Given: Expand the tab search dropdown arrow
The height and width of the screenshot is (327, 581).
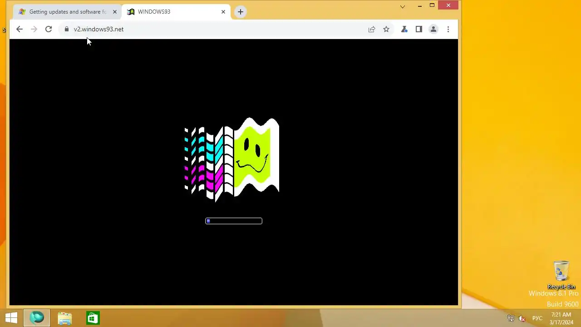Looking at the screenshot, I should (403, 6).
